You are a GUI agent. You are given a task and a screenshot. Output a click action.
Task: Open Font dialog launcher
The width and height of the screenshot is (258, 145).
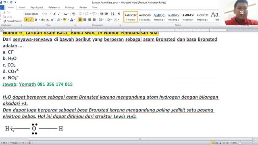click(x=75, y=25)
